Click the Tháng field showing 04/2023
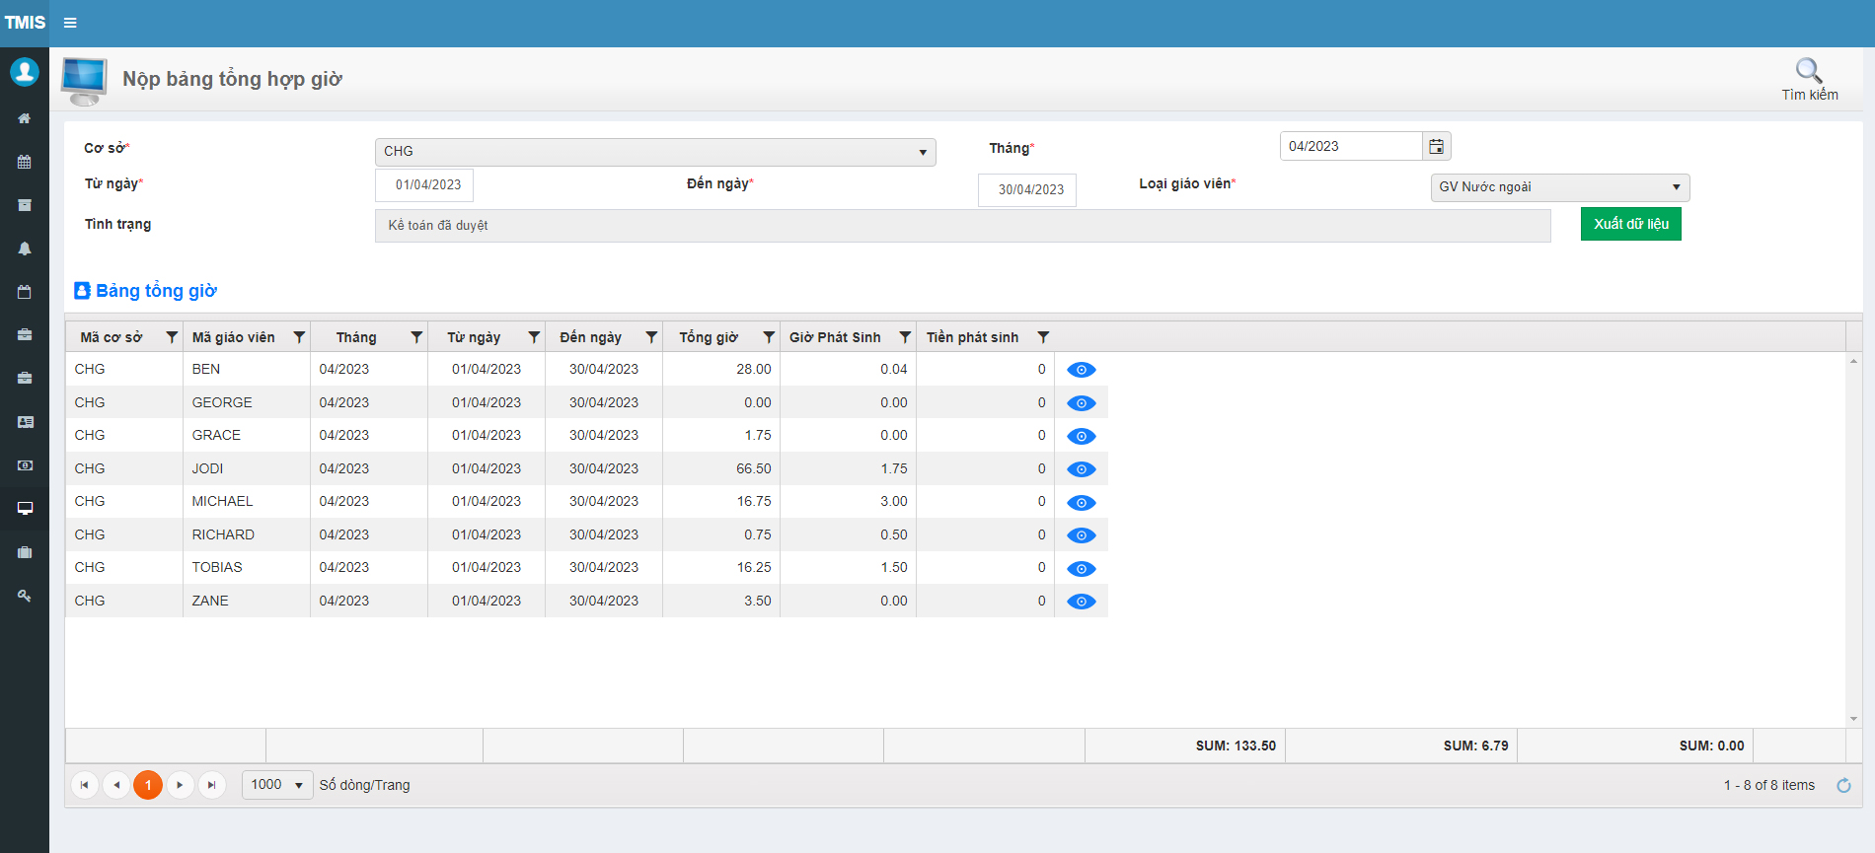1875x853 pixels. coord(1351,146)
